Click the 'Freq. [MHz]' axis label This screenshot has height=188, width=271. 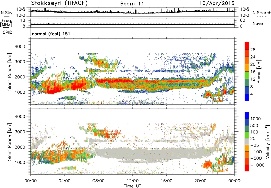6,23
